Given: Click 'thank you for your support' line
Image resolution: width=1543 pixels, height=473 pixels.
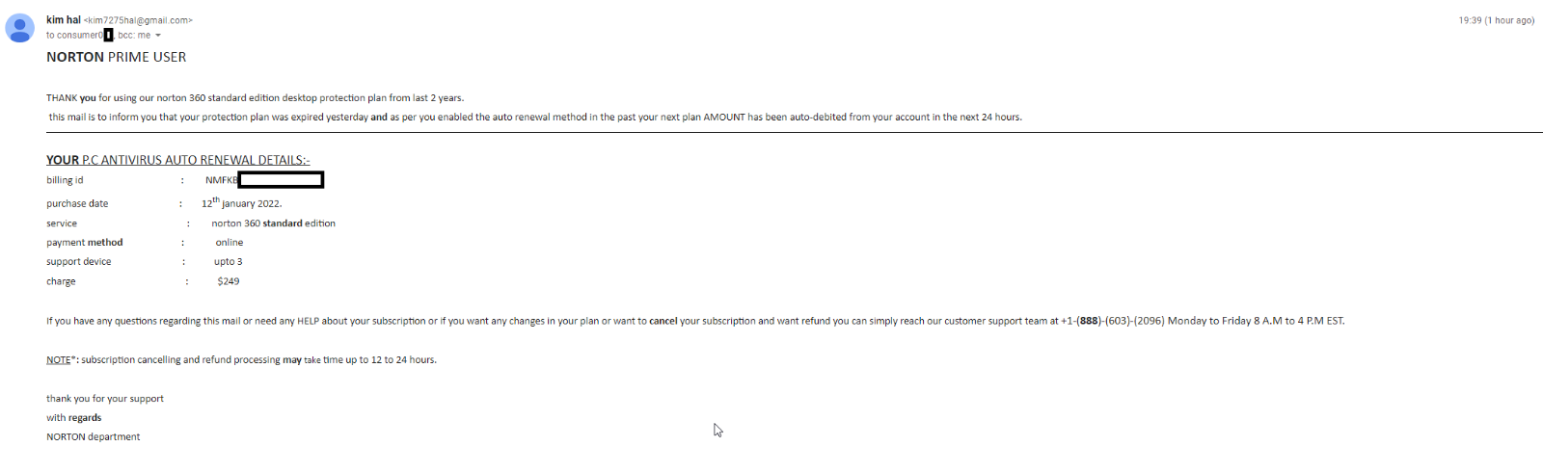Looking at the screenshot, I should click(x=105, y=399).
